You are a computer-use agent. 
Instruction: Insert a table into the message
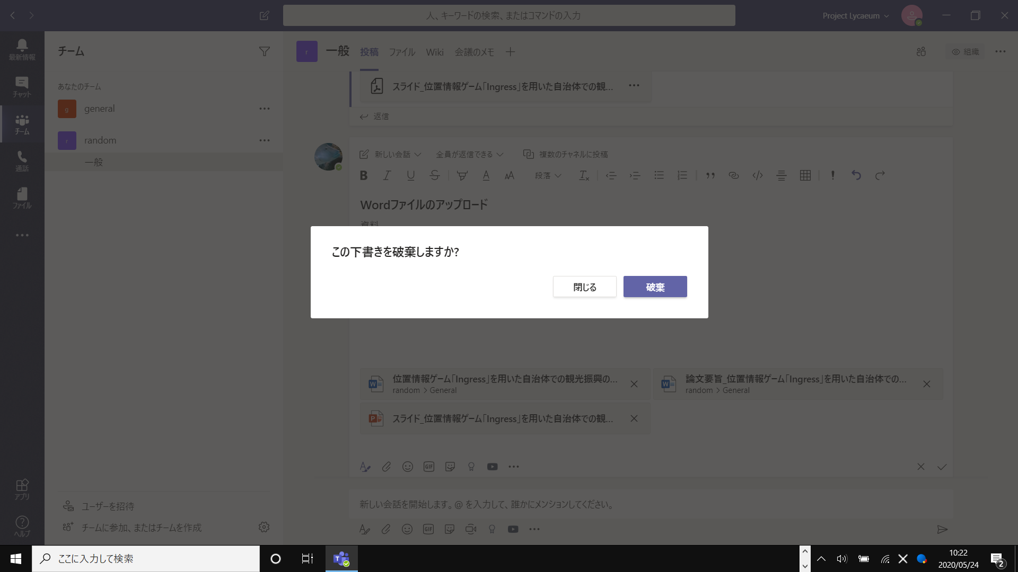[x=805, y=175]
